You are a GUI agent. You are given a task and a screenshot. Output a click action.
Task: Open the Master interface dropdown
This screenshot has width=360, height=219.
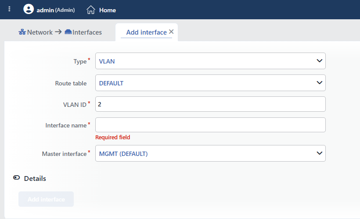[210, 153]
